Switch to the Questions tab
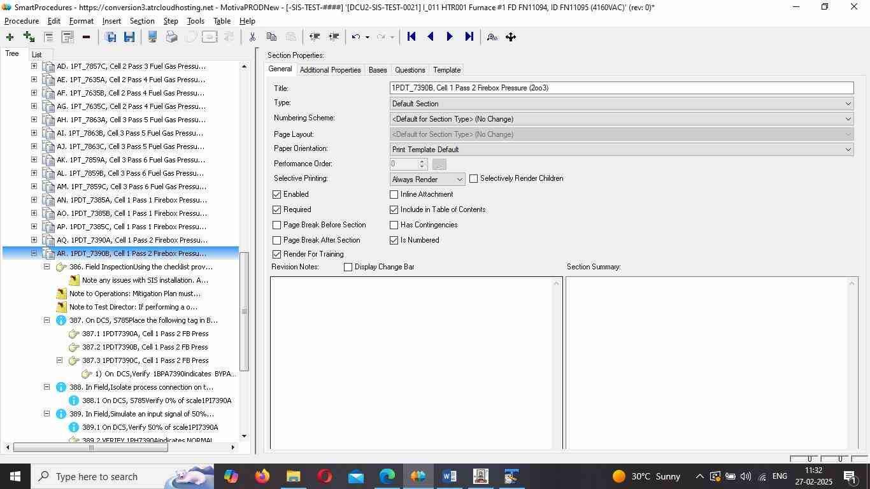This screenshot has height=489, width=870. tap(410, 70)
